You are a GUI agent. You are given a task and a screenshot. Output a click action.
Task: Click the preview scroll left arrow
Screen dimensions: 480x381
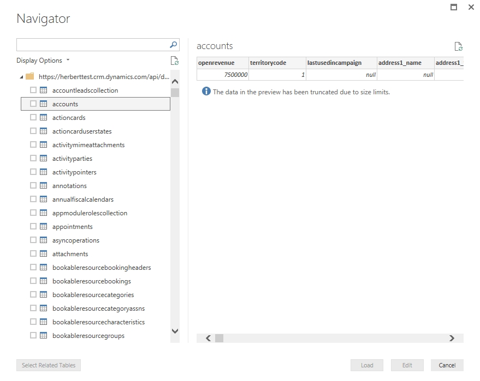click(209, 338)
